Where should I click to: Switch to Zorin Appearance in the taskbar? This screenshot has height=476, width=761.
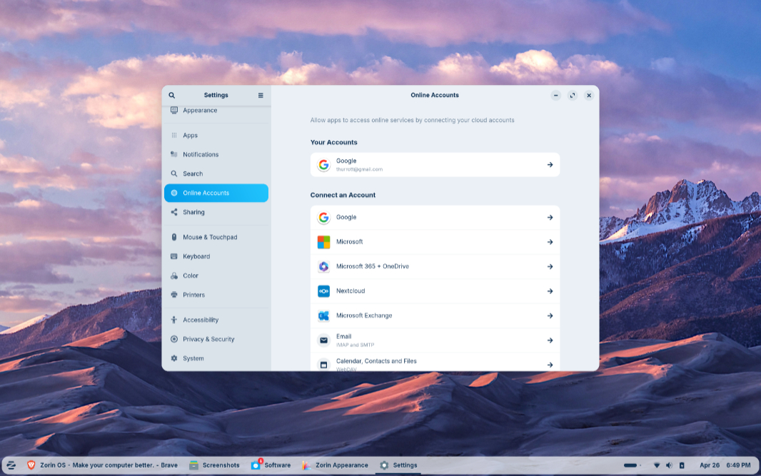click(335, 465)
